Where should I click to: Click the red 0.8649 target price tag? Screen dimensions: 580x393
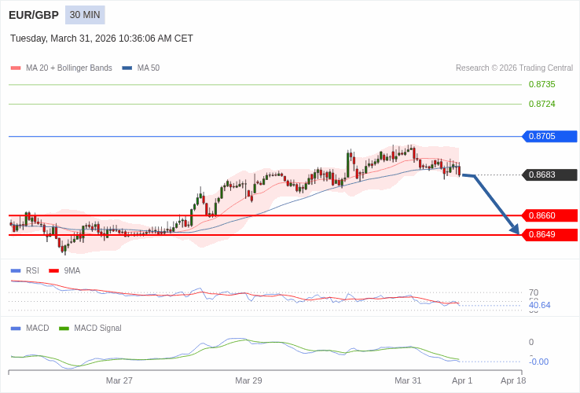pyautogui.click(x=550, y=234)
